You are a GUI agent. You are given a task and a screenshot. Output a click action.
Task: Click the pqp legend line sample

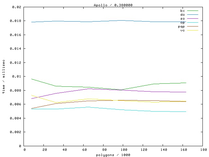[192, 26]
